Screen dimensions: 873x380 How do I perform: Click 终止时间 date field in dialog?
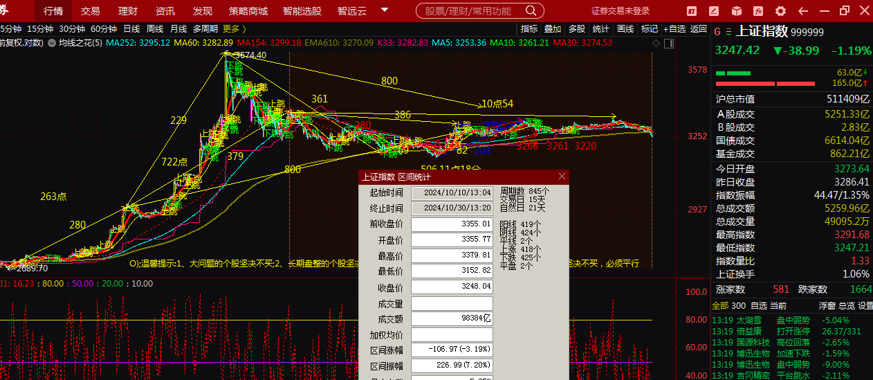click(x=452, y=208)
